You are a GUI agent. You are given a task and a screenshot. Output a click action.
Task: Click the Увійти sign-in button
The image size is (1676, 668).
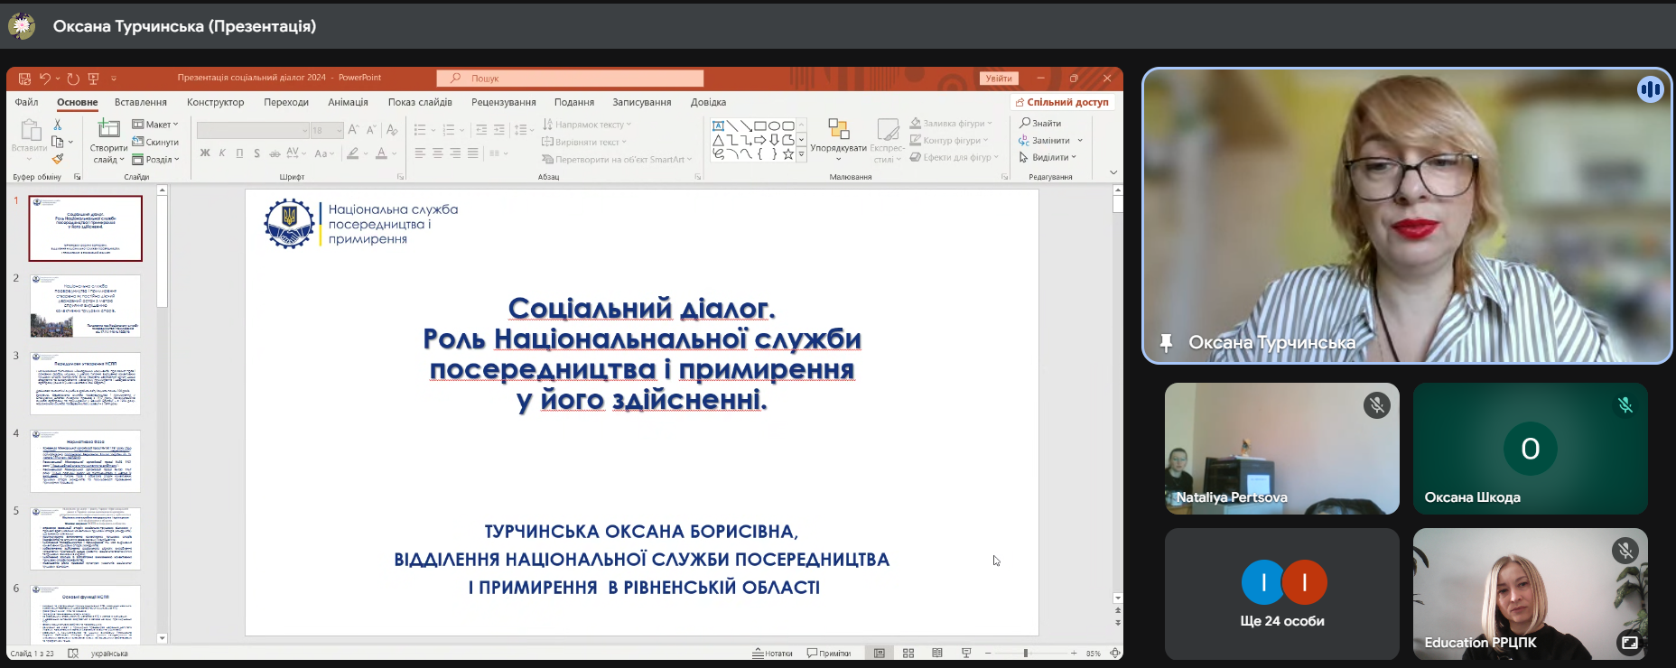pyautogui.click(x=999, y=79)
